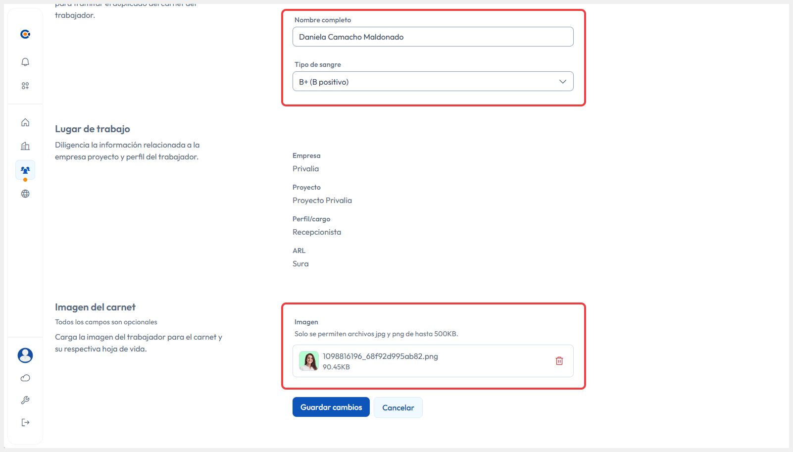Open the globe icon in sidebar
This screenshot has height=452, width=793.
tap(25, 194)
